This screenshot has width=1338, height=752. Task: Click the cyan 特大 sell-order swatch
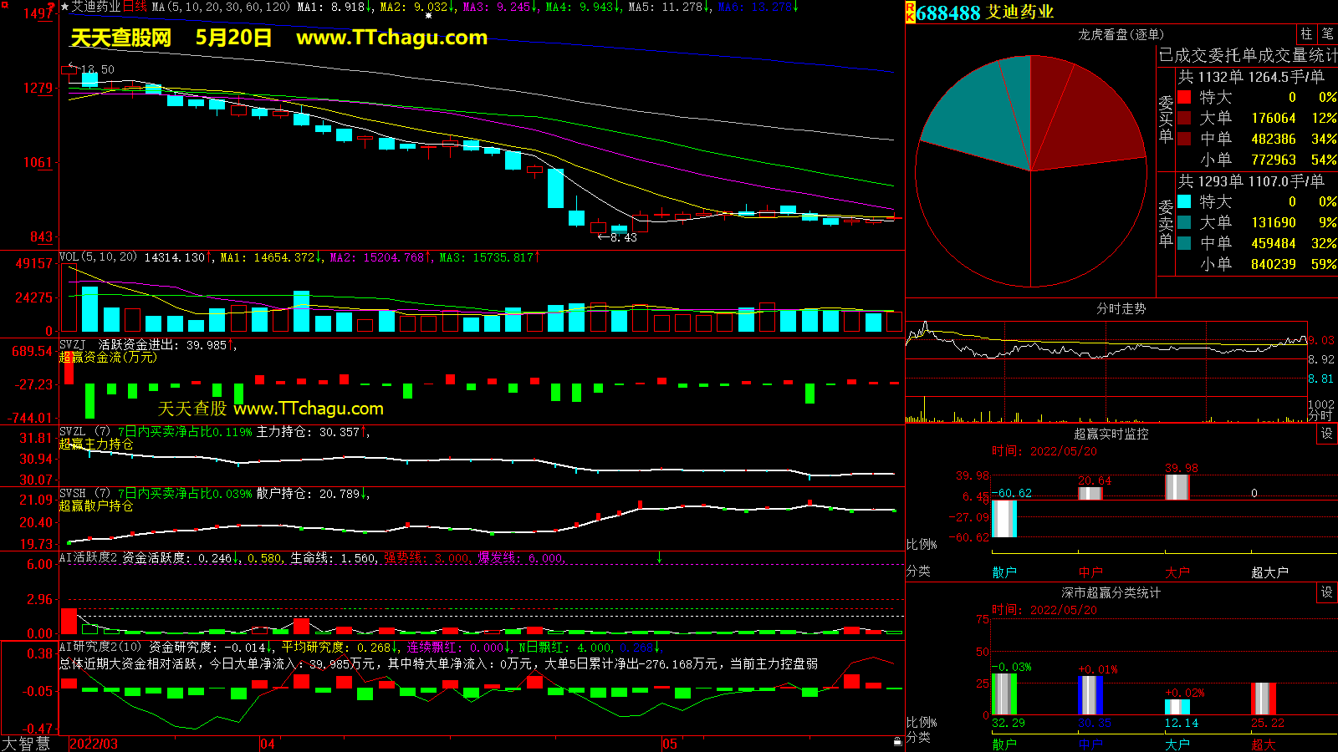[1184, 202]
